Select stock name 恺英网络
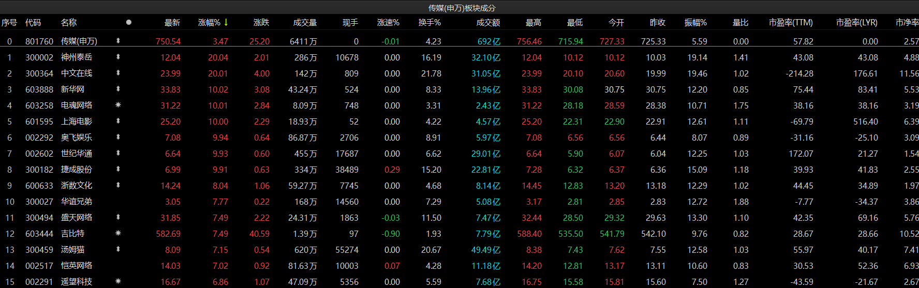 (77, 266)
